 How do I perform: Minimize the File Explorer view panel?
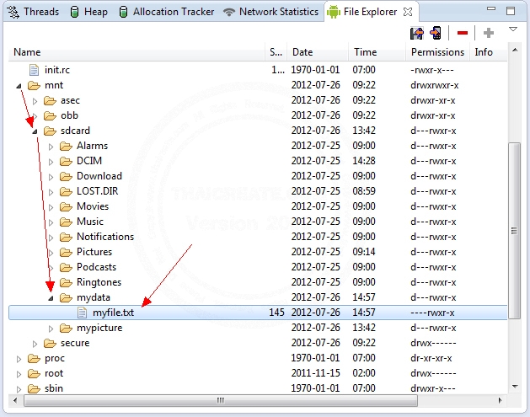(491, 9)
